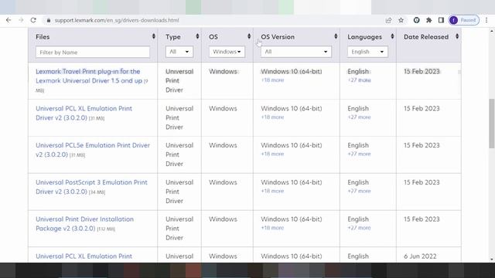Open Chrome three-dot menu

pyautogui.click(x=486, y=20)
